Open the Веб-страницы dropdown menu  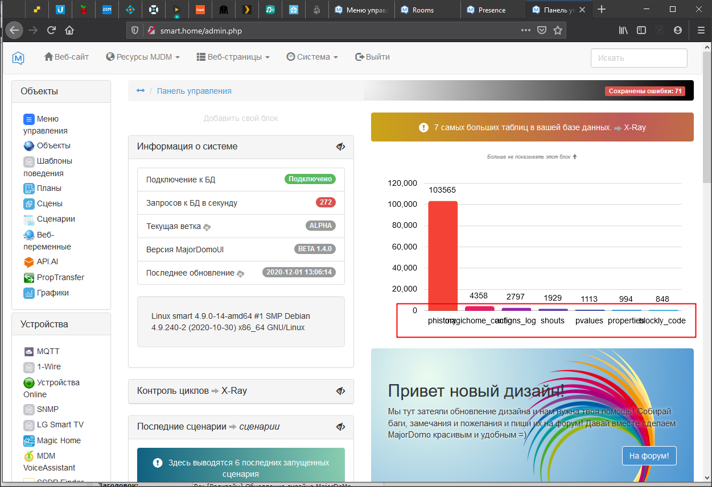(x=233, y=57)
